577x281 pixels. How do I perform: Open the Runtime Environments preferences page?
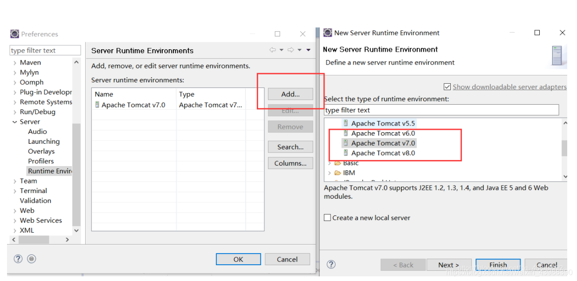tap(50, 171)
